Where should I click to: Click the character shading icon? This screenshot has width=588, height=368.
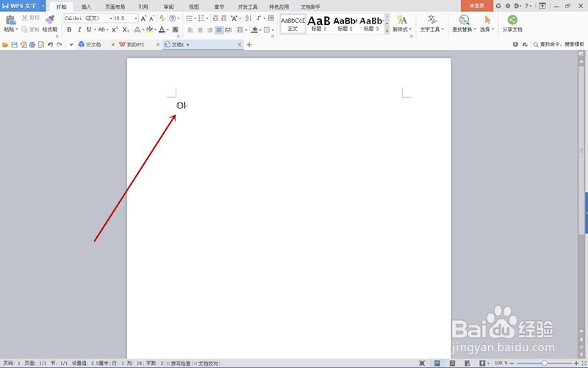(175, 29)
